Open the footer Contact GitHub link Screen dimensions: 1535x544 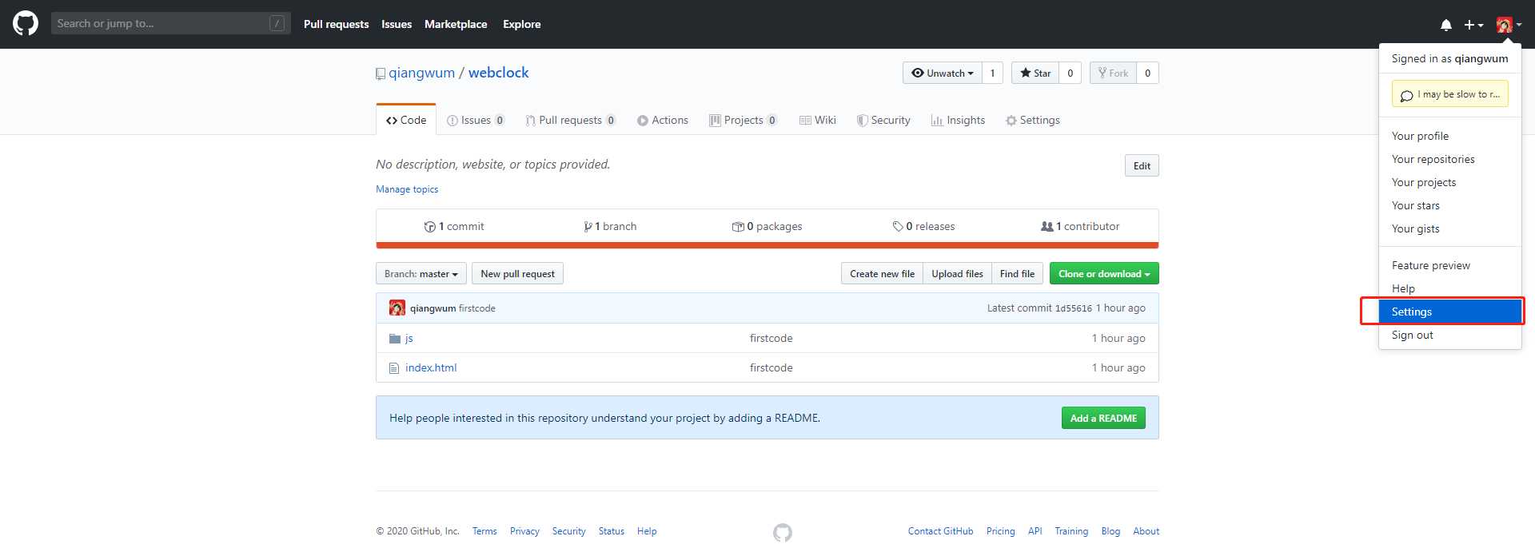click(x=940, y=531)
